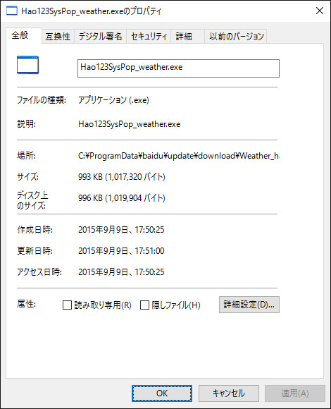
Task: Click the application icon in the title bar
Action: [12, 11]
